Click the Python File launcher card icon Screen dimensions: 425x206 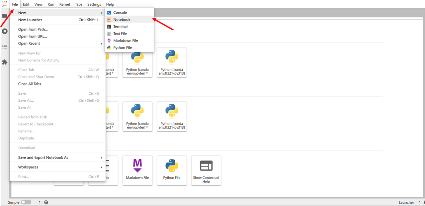[172, 165]
